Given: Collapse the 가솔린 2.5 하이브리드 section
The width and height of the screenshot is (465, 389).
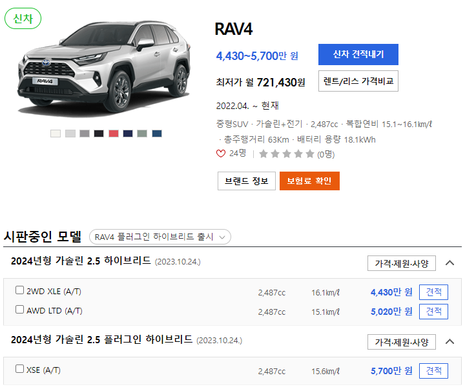Looking at the screenshot, I should [x=450, y=263].
